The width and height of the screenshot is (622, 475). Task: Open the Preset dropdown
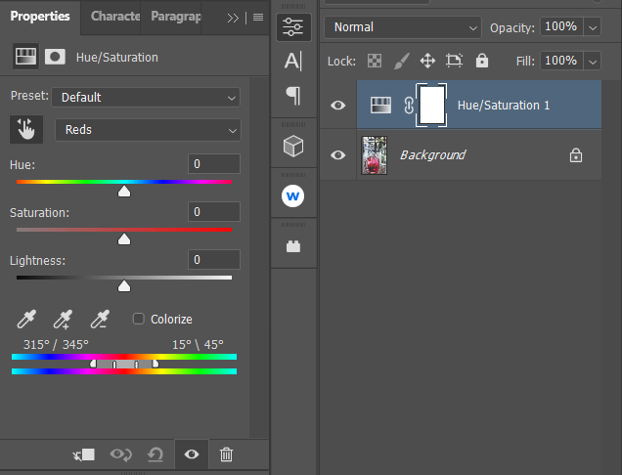point(147,97)
